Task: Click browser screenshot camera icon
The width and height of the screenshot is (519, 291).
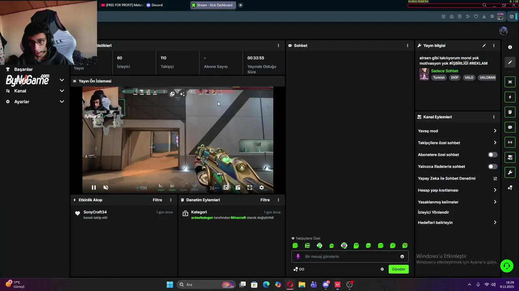Action: coord(452,17)
